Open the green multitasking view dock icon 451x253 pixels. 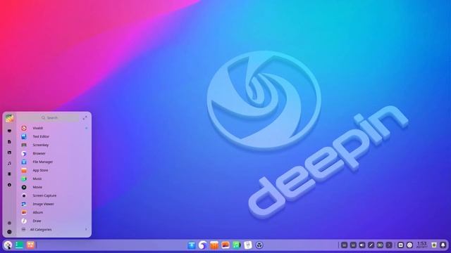pos(19,245)
